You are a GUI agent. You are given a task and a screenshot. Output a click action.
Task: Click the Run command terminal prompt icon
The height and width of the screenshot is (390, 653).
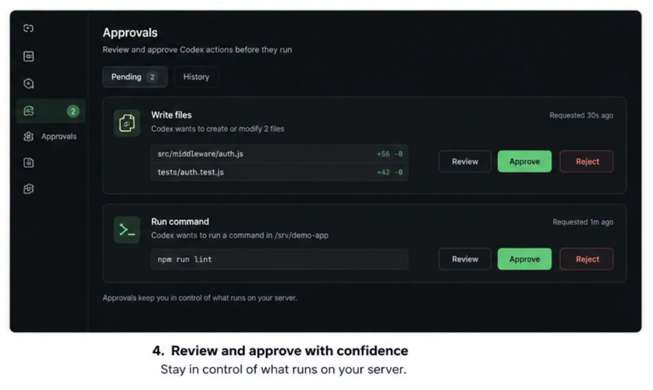coord(127,230)
